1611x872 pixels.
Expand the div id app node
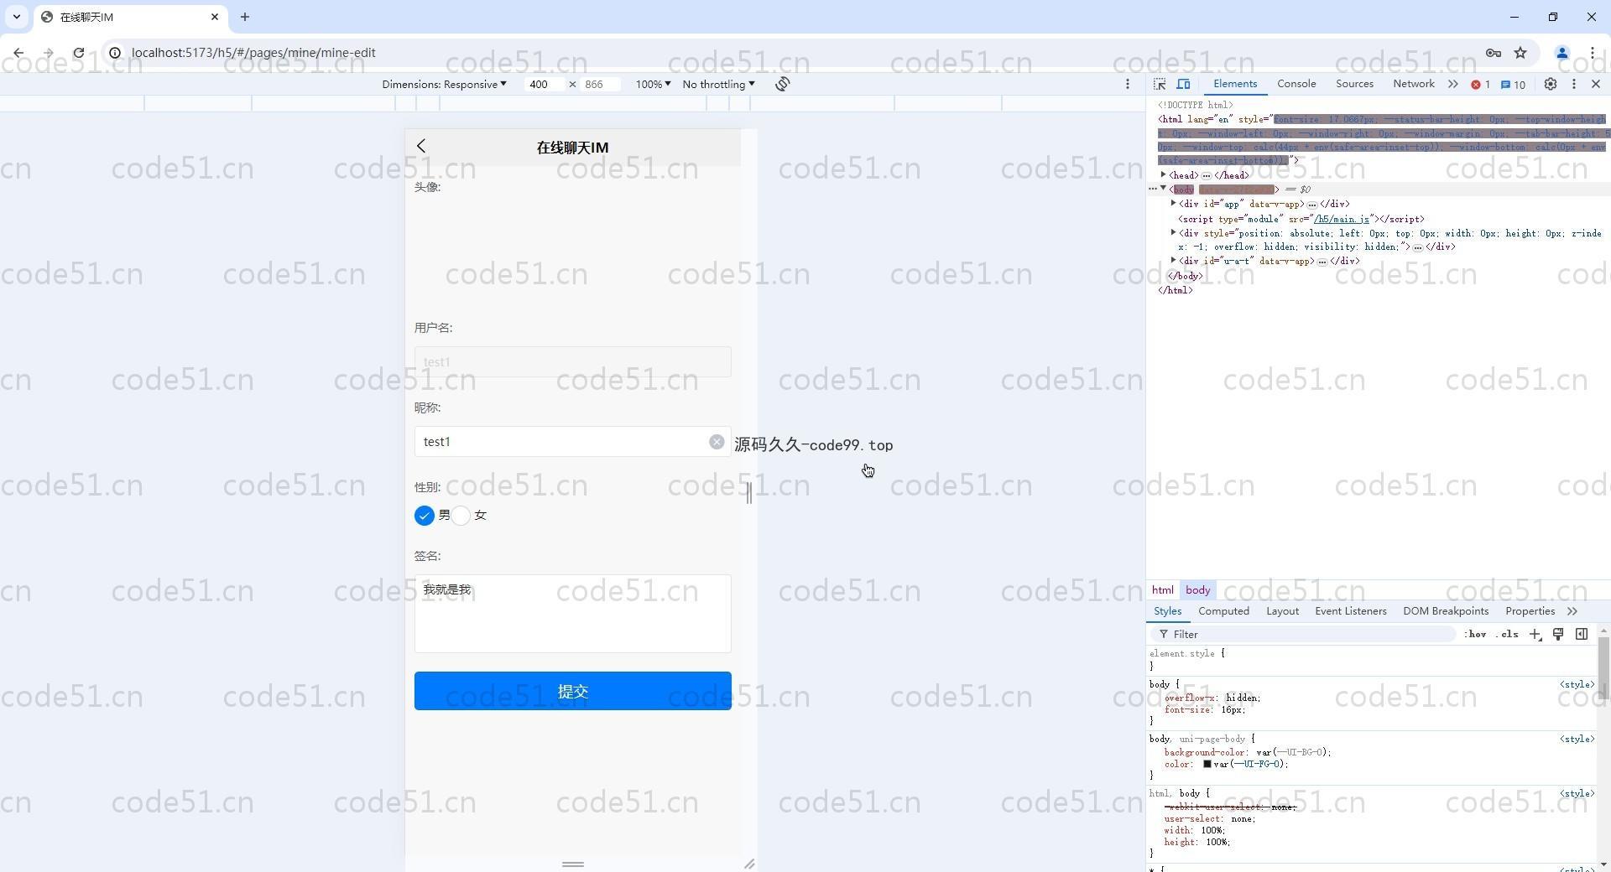click(1174, 204)
